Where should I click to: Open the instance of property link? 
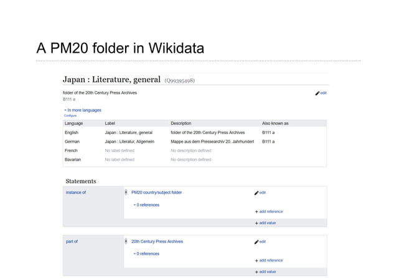pos(75,192)
